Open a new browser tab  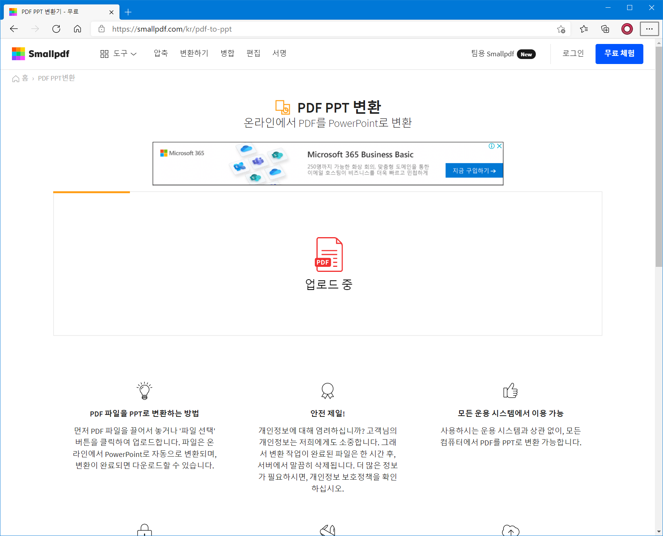pyautogui.click(x=128, y=12)
